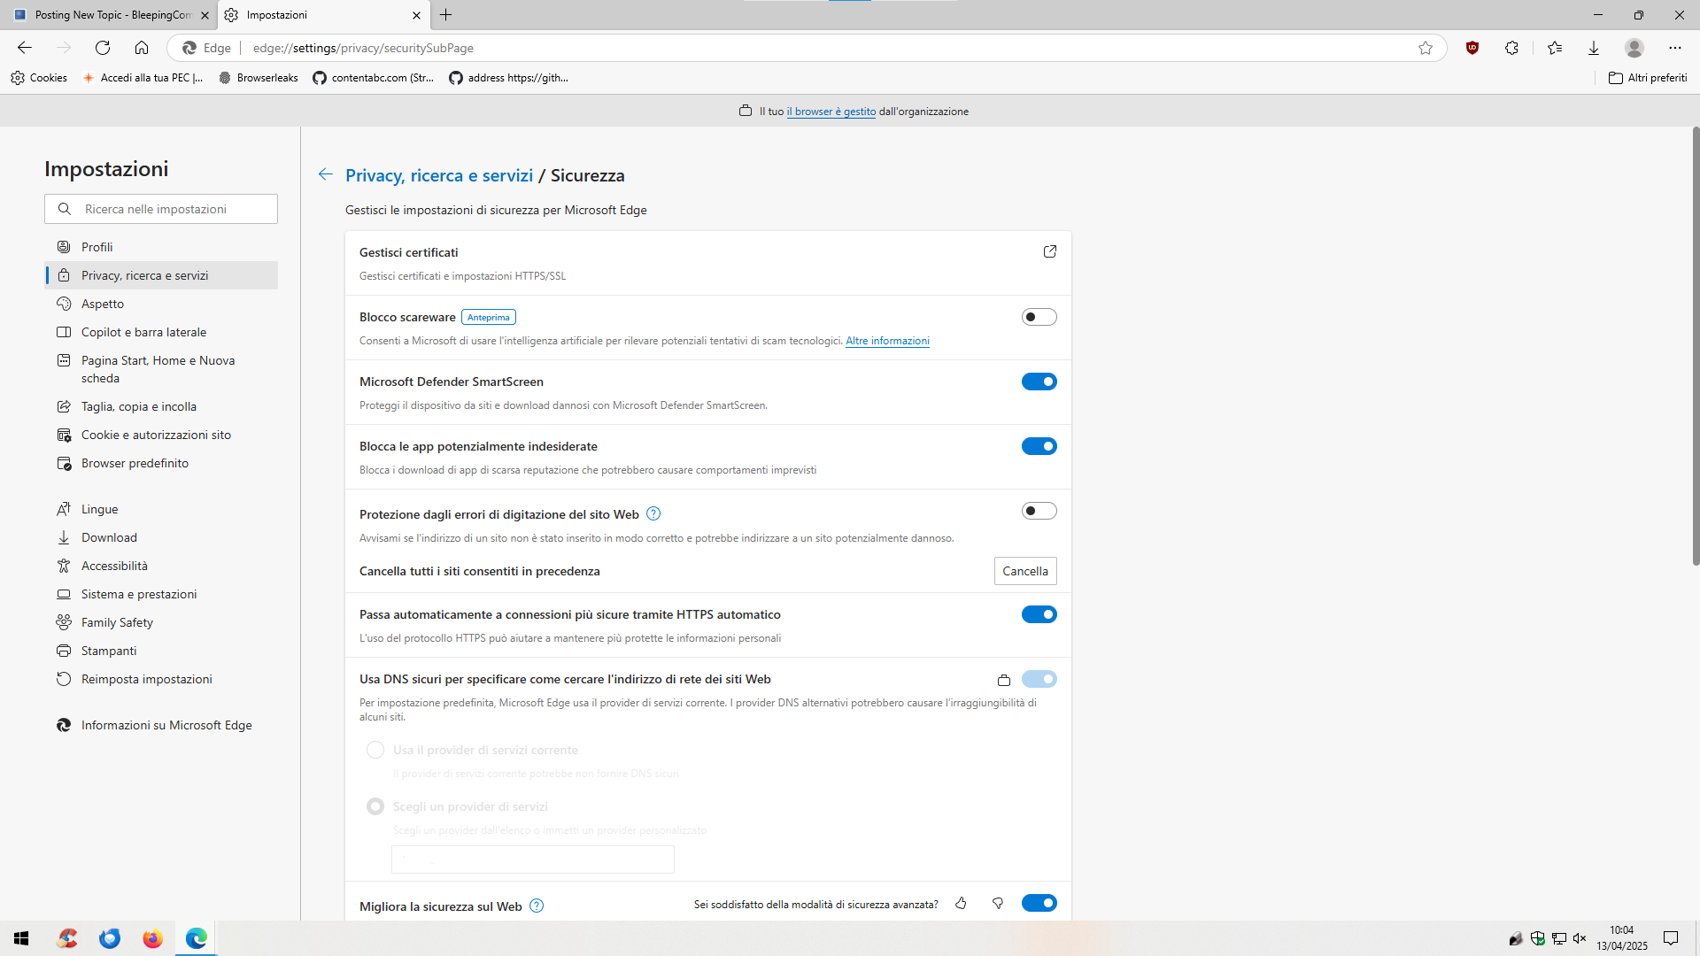Viewport: 1700px width, 956px height.
Task: Close the Impostazioni tab
Action: (417, 15)
